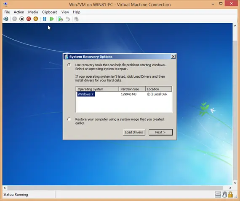This screenshot has width=240, height=201.
Task: Open the Media menu
Action: [33, 12]
